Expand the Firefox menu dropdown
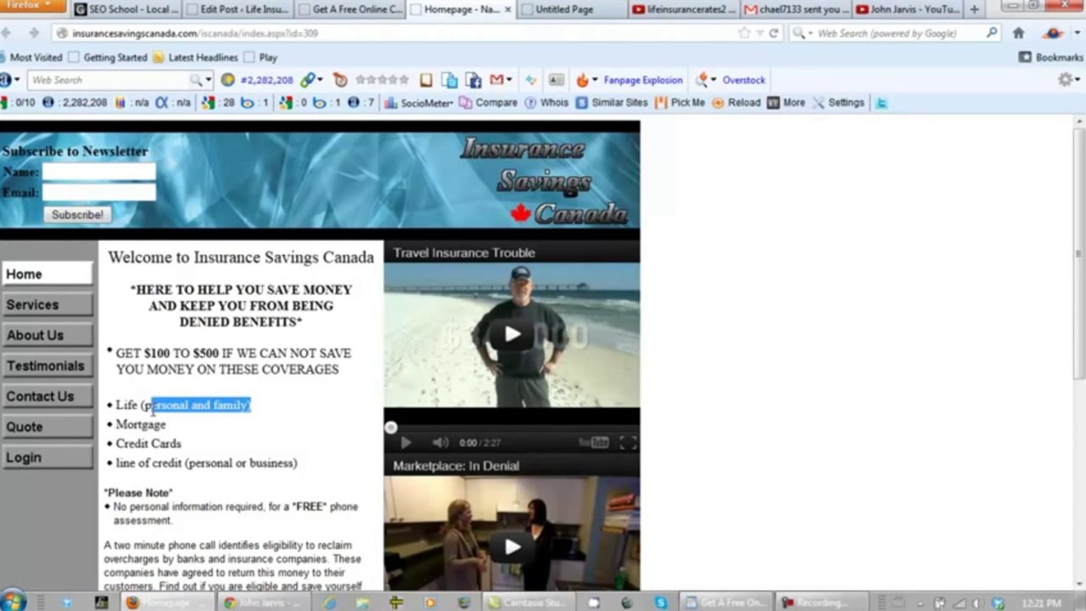The width and height of the screenshot is (1086, 611). [31, 6]
